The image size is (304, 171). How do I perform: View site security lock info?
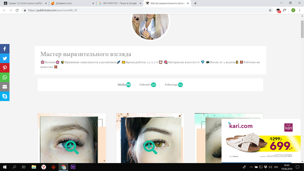click(25, 10)
